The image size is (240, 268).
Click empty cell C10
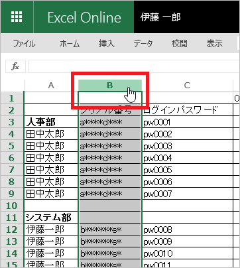point(188,206)
